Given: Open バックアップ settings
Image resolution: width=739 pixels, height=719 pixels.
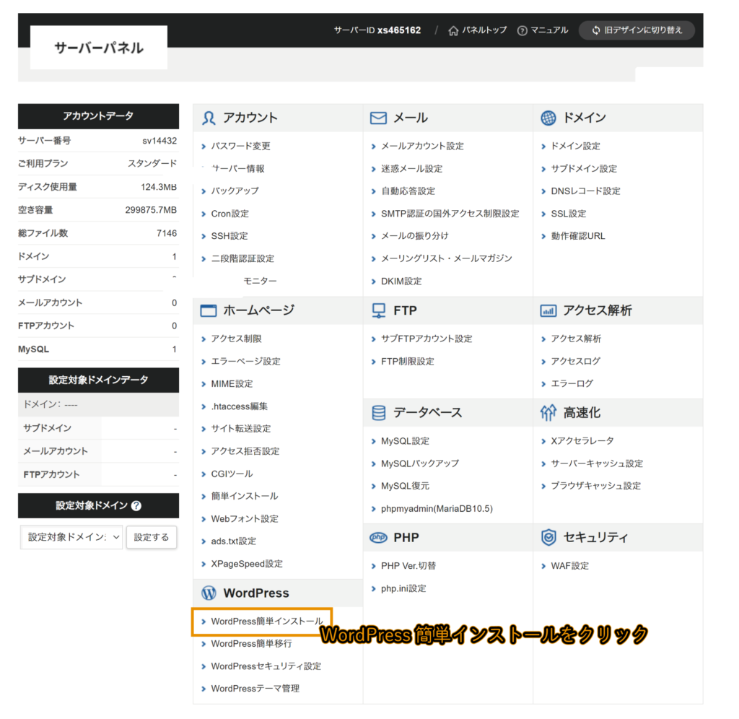Looking at the screenshot, I should (235, 191).
